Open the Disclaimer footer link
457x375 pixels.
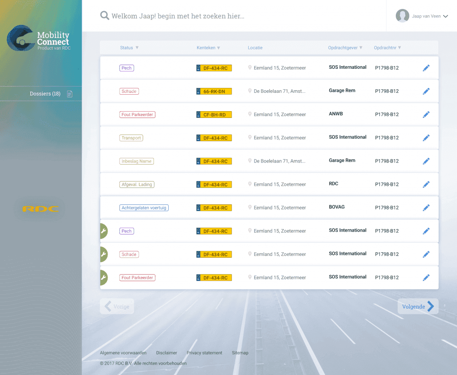tap(166, 353)
